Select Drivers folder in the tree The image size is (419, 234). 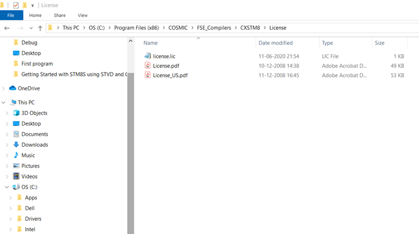33,218
